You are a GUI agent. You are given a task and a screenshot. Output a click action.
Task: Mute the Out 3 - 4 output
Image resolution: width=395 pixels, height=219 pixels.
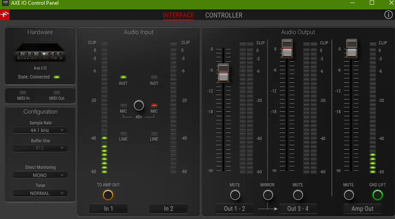click(298, 195)
